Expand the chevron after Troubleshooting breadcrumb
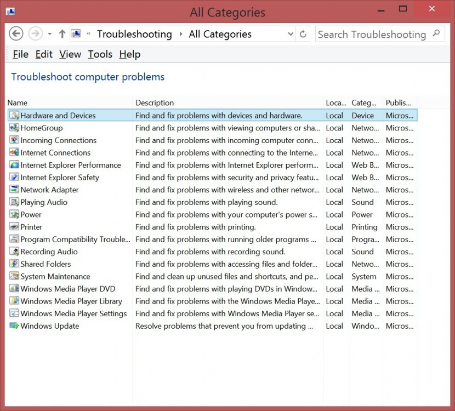The height and width of the screenshot is (411, 455). (x=181, y=34)
